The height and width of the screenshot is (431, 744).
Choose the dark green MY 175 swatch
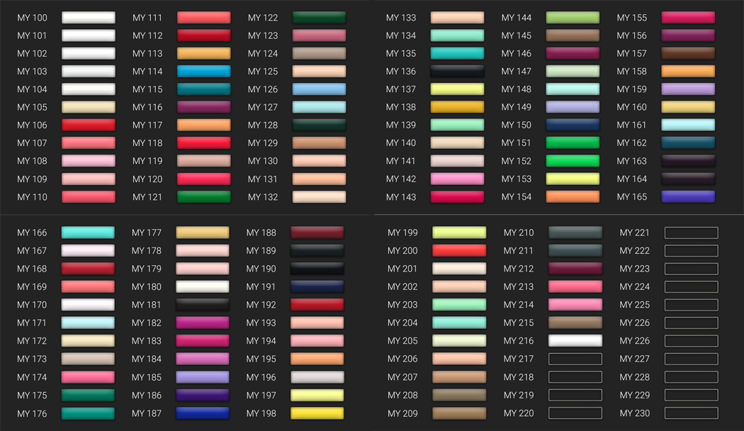[x=88, y=395]
